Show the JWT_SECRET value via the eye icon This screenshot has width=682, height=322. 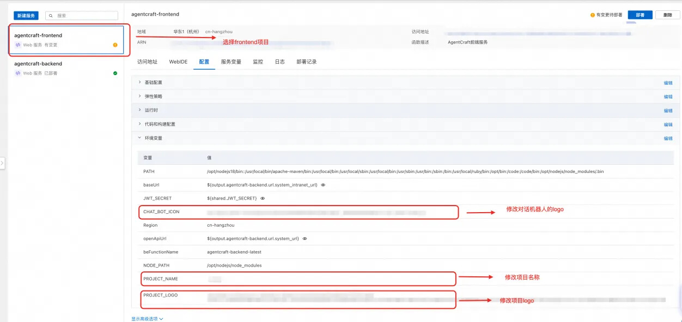263,199
